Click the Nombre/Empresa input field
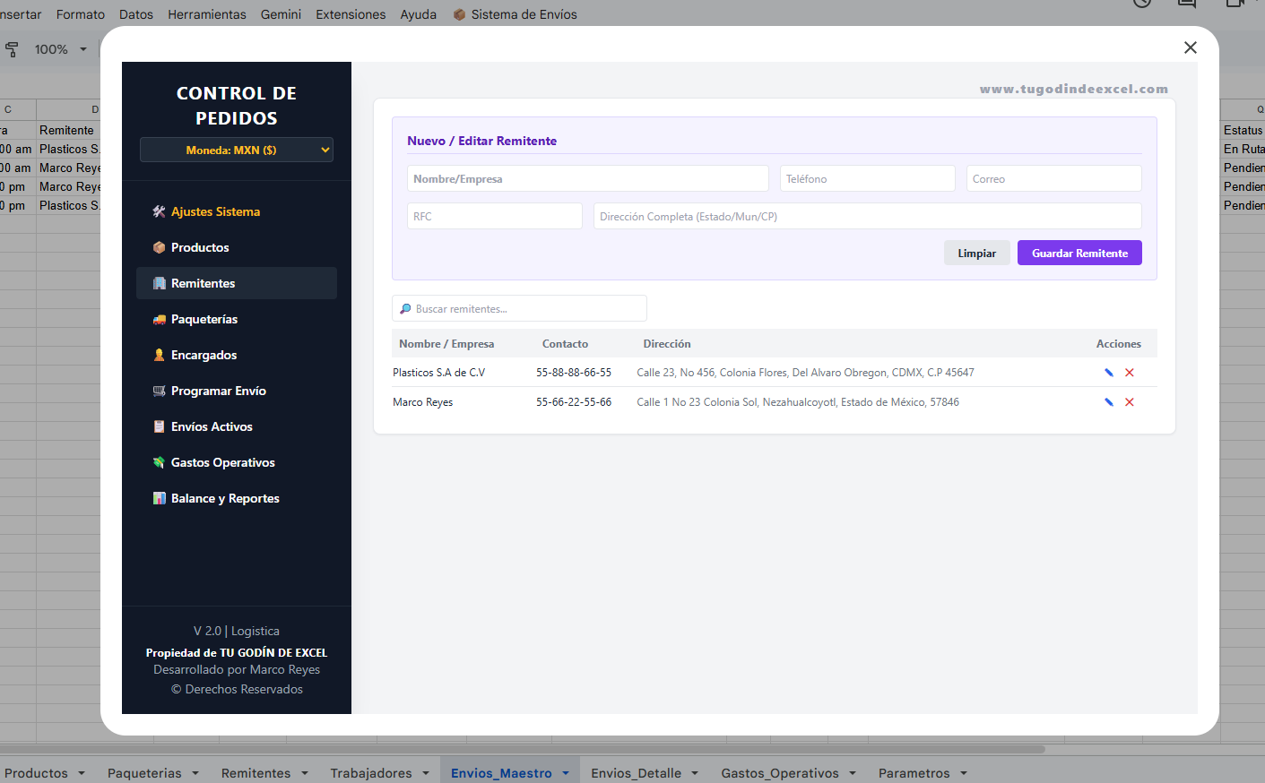The width and height of the screenshot is (1265, 783). [x=588, y=178]
